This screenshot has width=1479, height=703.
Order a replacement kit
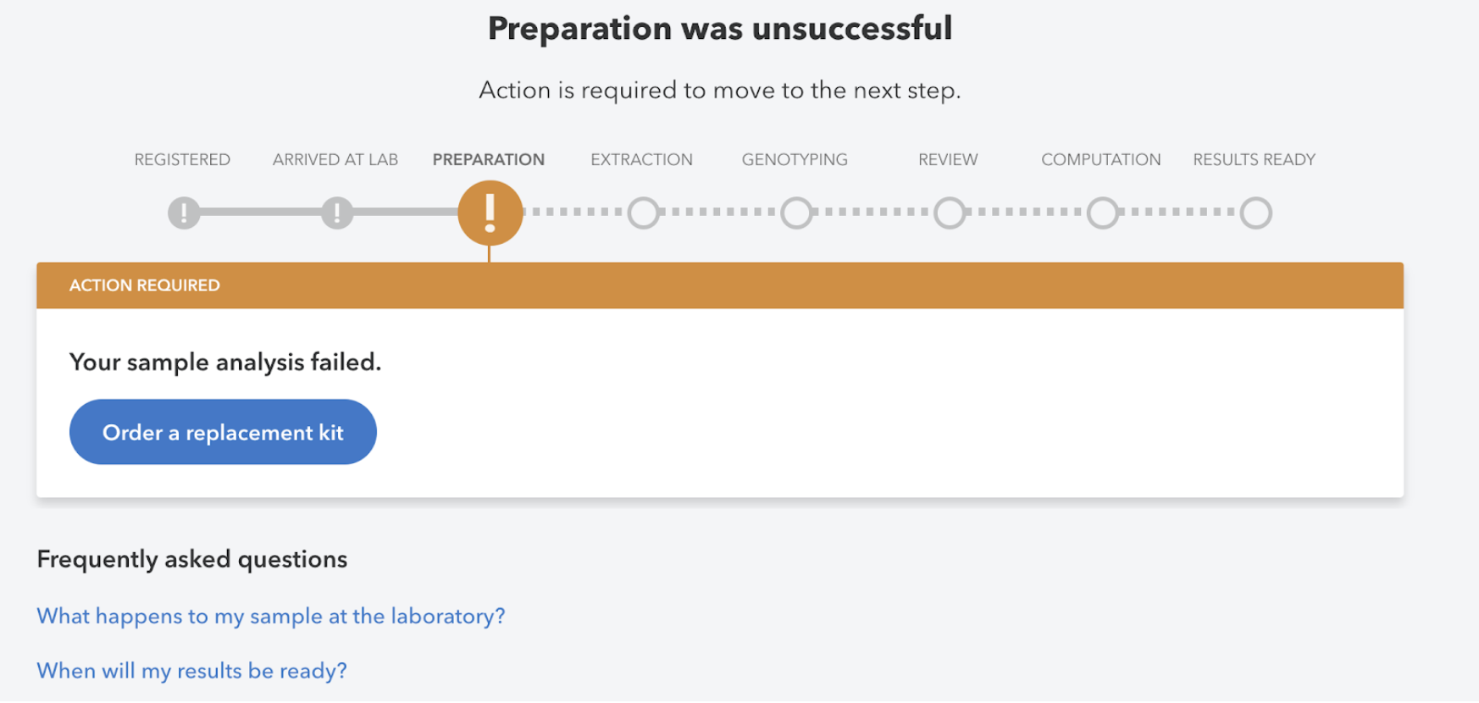[222, 432]
